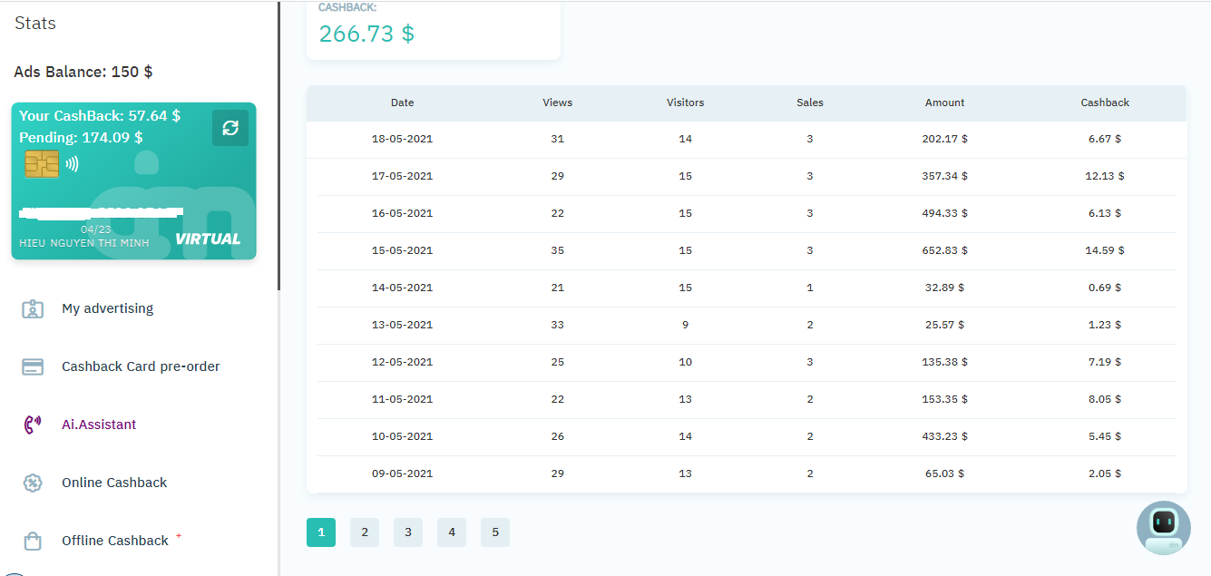The image size is (1211, 576).
Task: Click the 14.59 $ cashback value
Action: [x=1105, y=250]
